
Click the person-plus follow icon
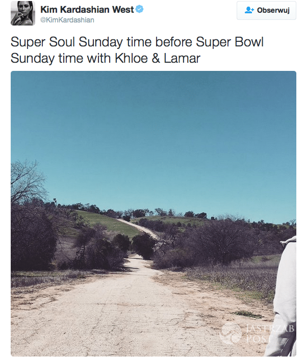(249, 10)
